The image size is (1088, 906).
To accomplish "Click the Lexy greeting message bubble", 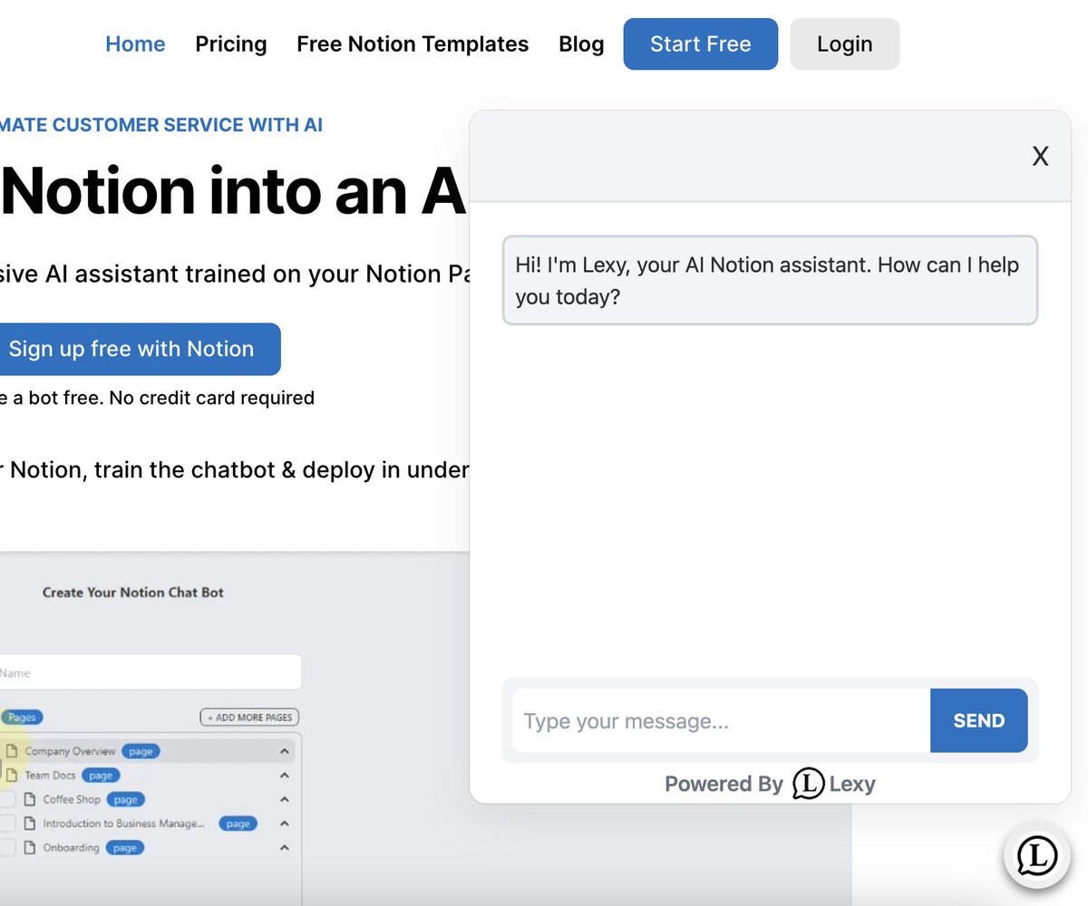I will pos(770,280).
